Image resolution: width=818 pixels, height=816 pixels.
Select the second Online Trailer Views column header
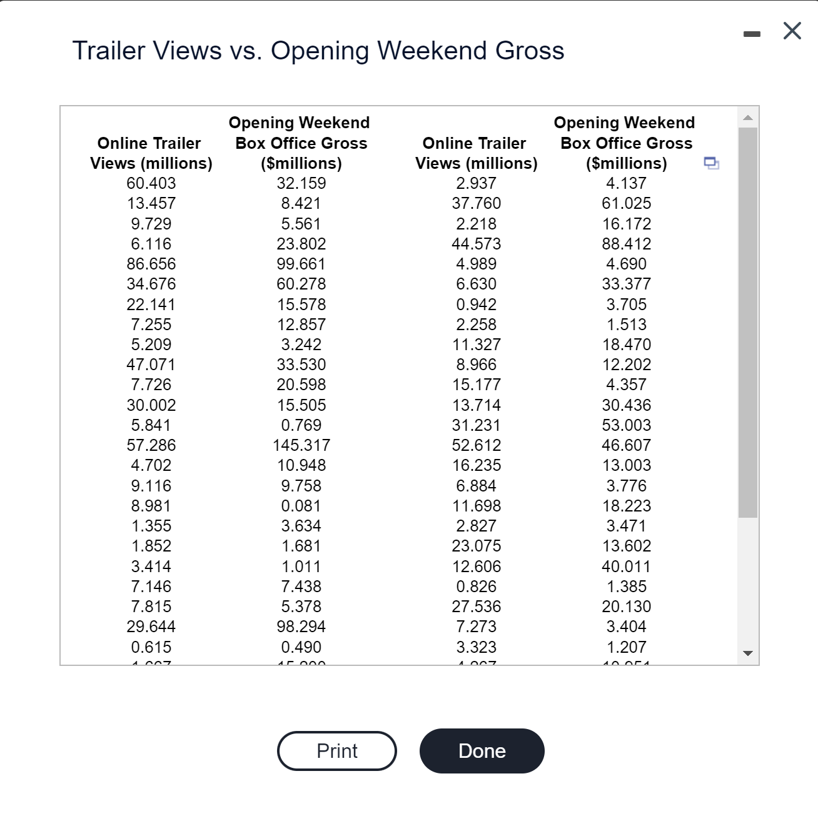pos(476,153)
